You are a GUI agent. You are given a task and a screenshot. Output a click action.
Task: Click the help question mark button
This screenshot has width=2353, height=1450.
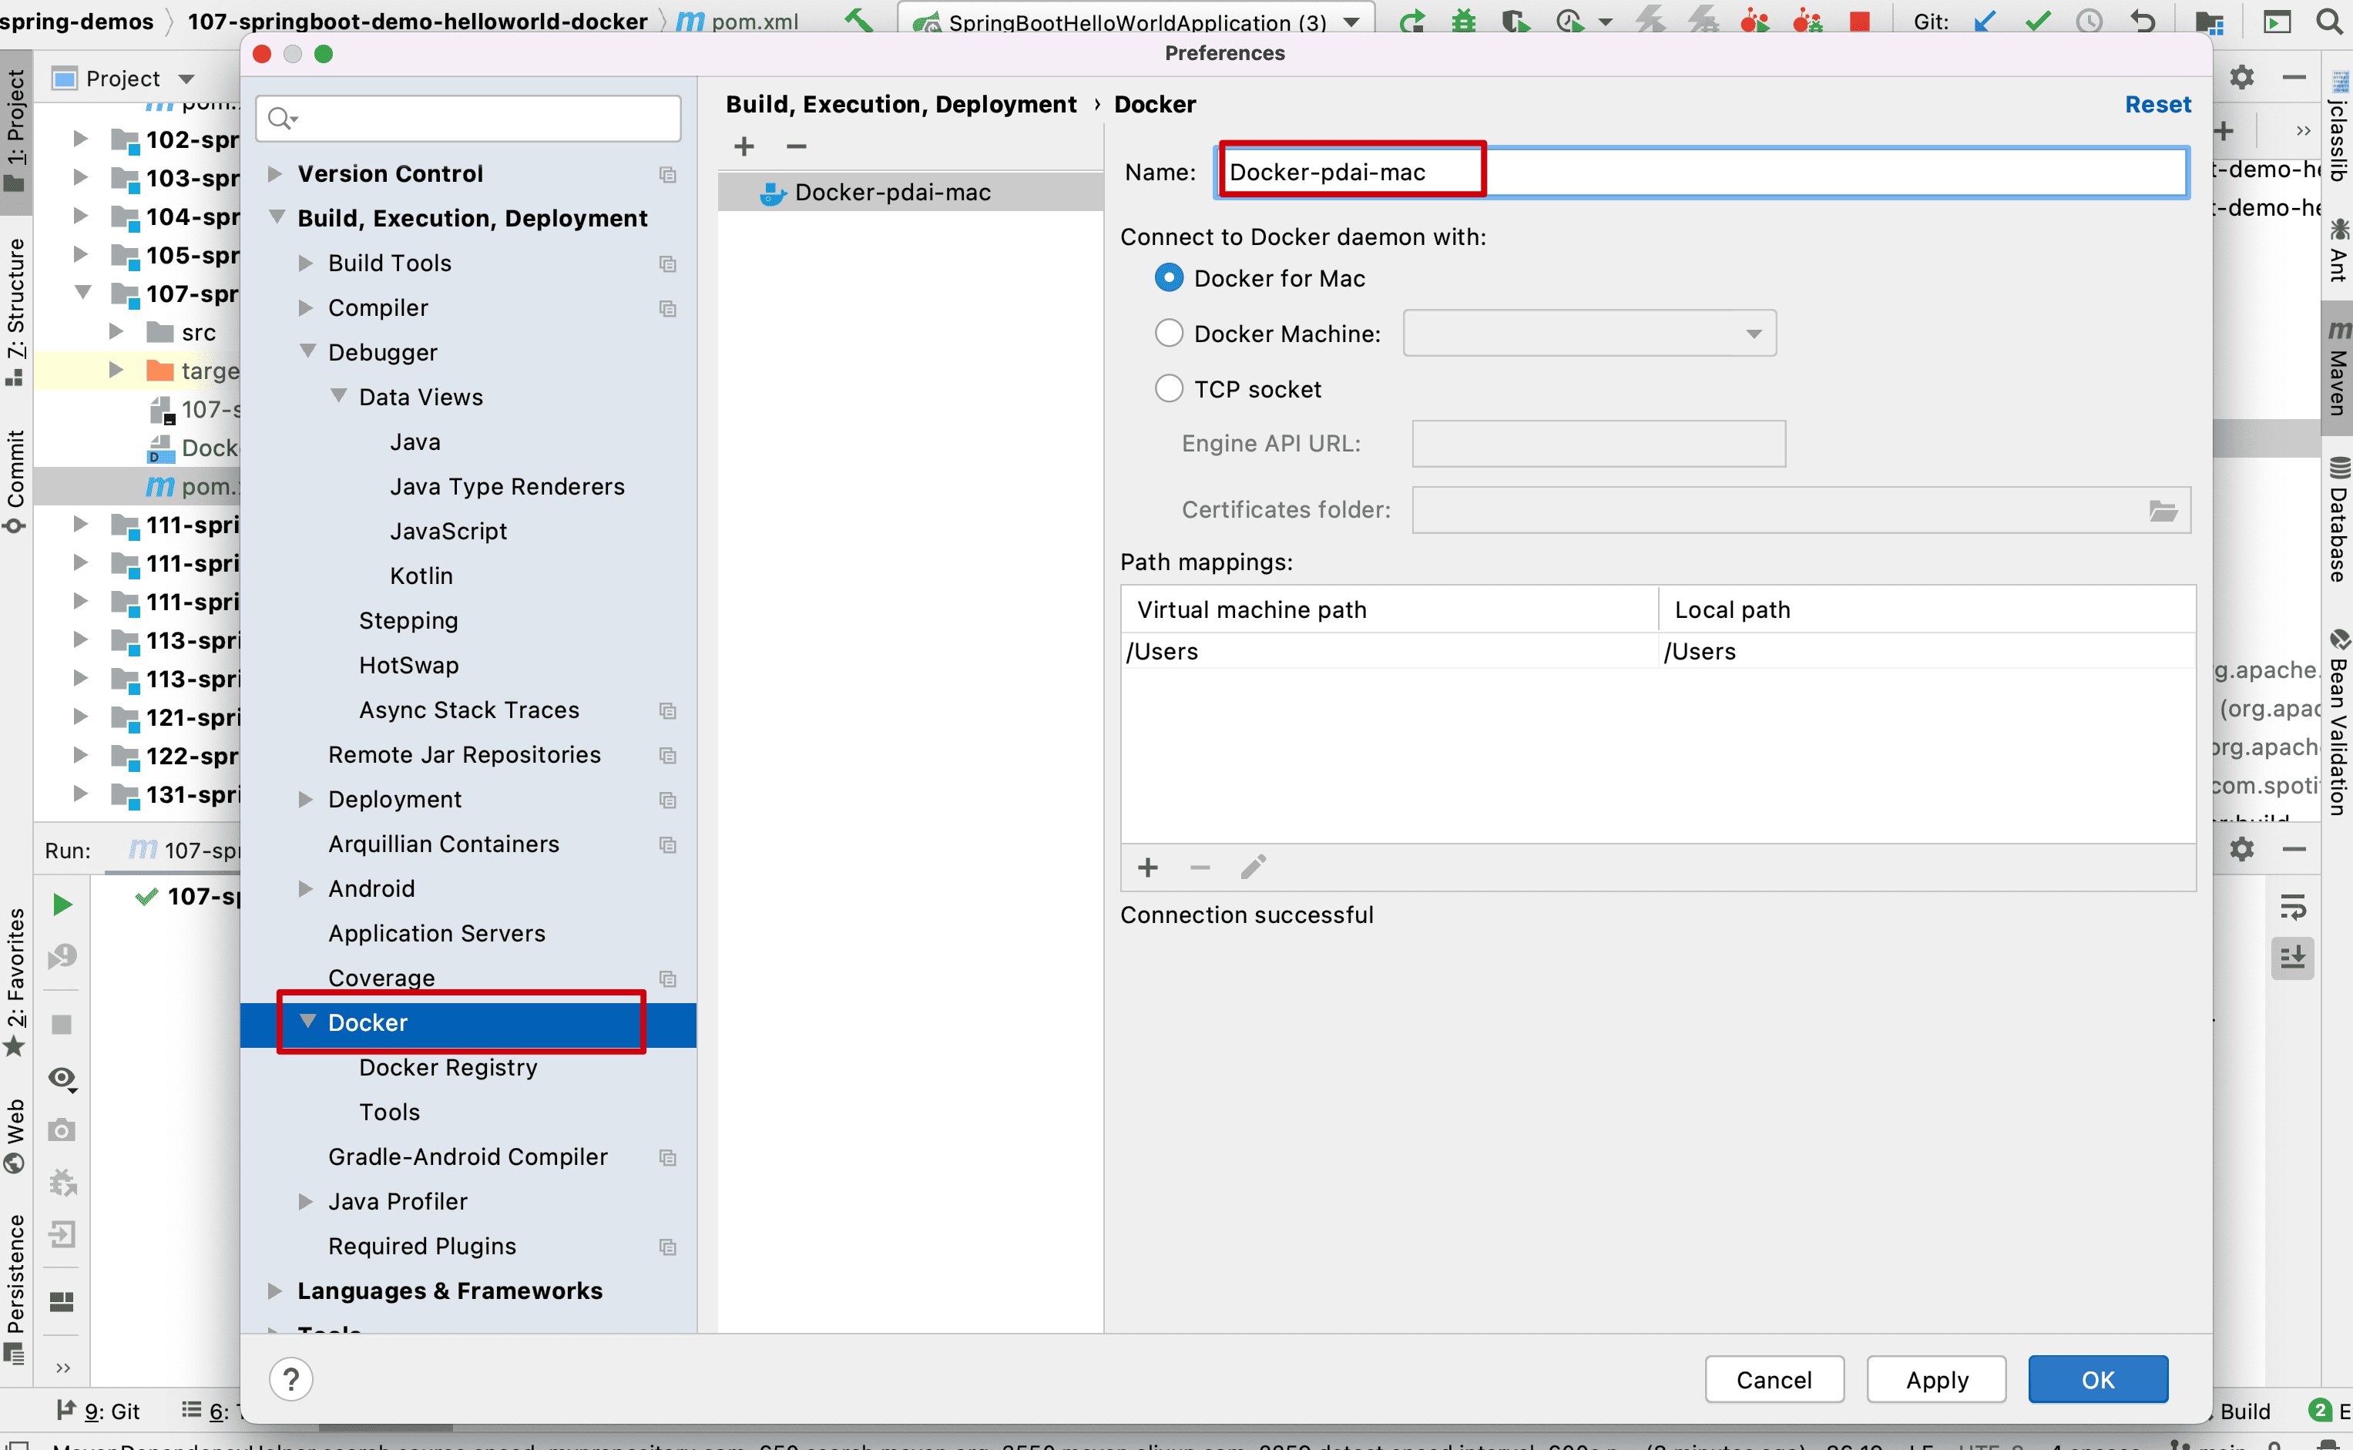pyautogui.click(x=291, y=1379)
